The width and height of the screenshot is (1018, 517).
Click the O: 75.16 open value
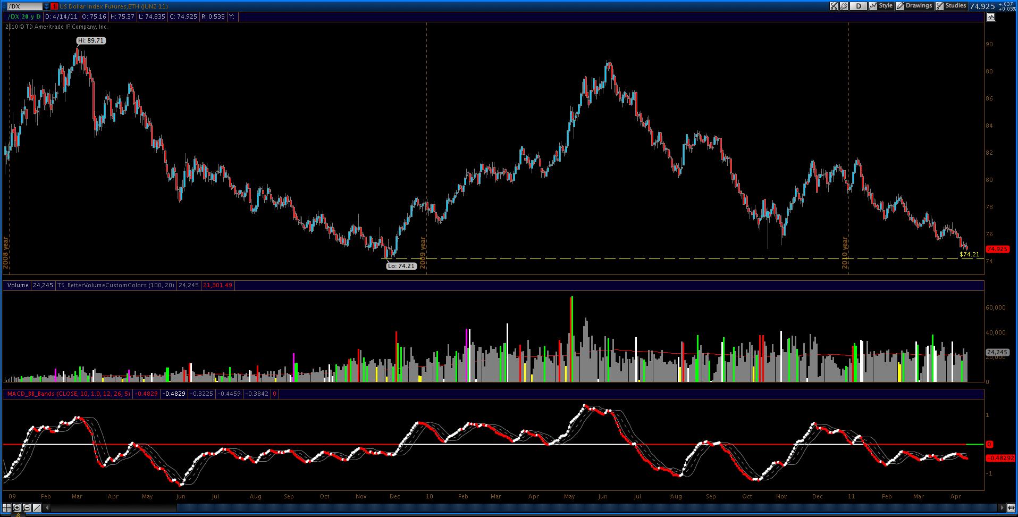coord(94,16)
